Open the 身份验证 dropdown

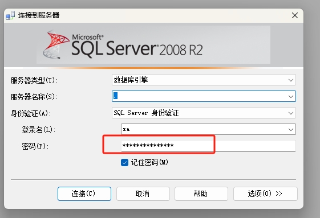click(204, 113)
